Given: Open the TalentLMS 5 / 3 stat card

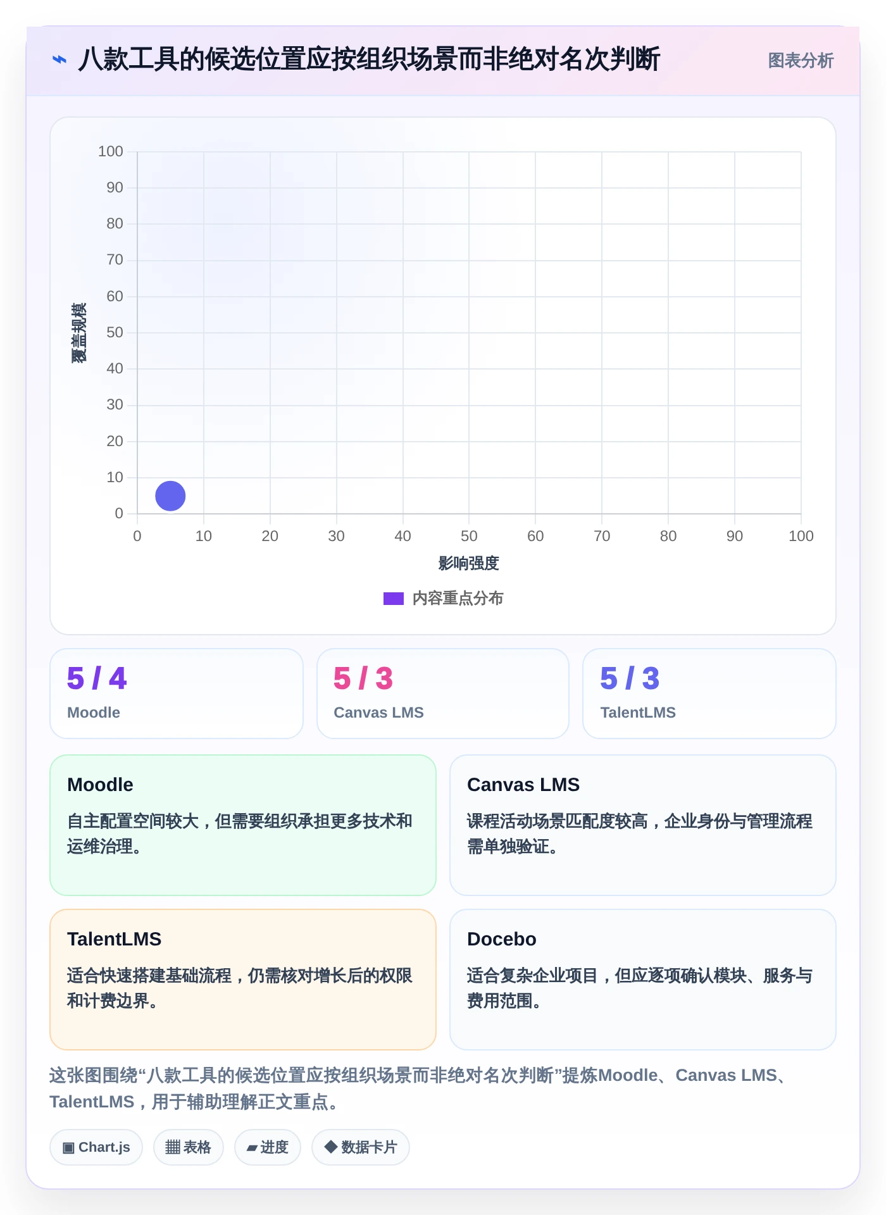Looking at the screenshot, I should [x=709, y=694].
